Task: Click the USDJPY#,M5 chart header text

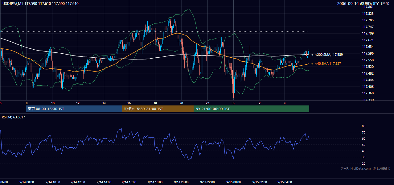Action: tap(40, 4)
